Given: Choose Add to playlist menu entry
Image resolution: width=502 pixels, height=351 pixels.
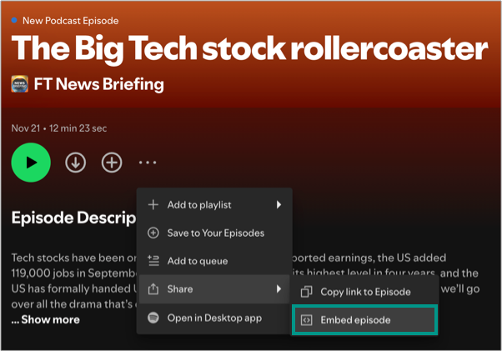Looking at the screenshot, I should 214,205.
